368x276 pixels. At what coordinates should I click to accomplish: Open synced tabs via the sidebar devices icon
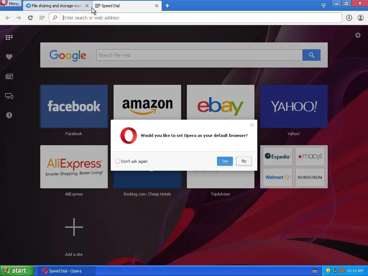[9, 96]
